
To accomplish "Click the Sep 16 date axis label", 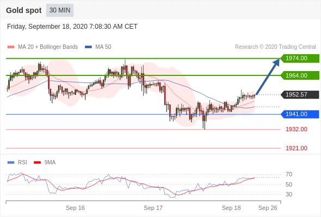I will (75, 208).
